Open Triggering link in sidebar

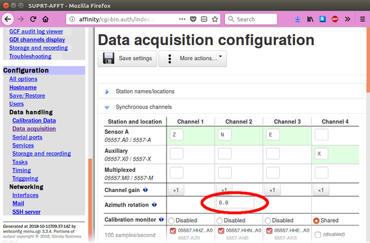pos(25,178)
